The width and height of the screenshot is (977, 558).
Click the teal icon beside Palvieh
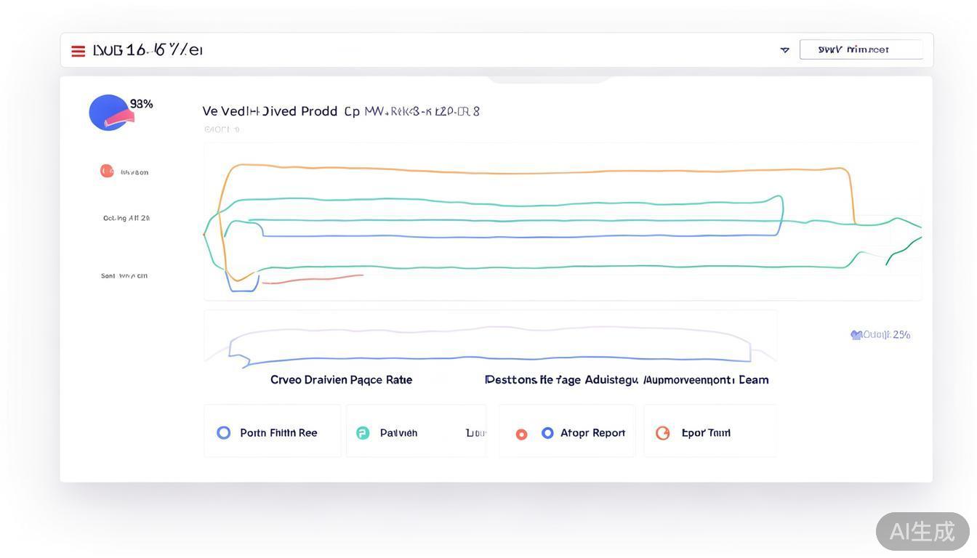tap(363, 433)
